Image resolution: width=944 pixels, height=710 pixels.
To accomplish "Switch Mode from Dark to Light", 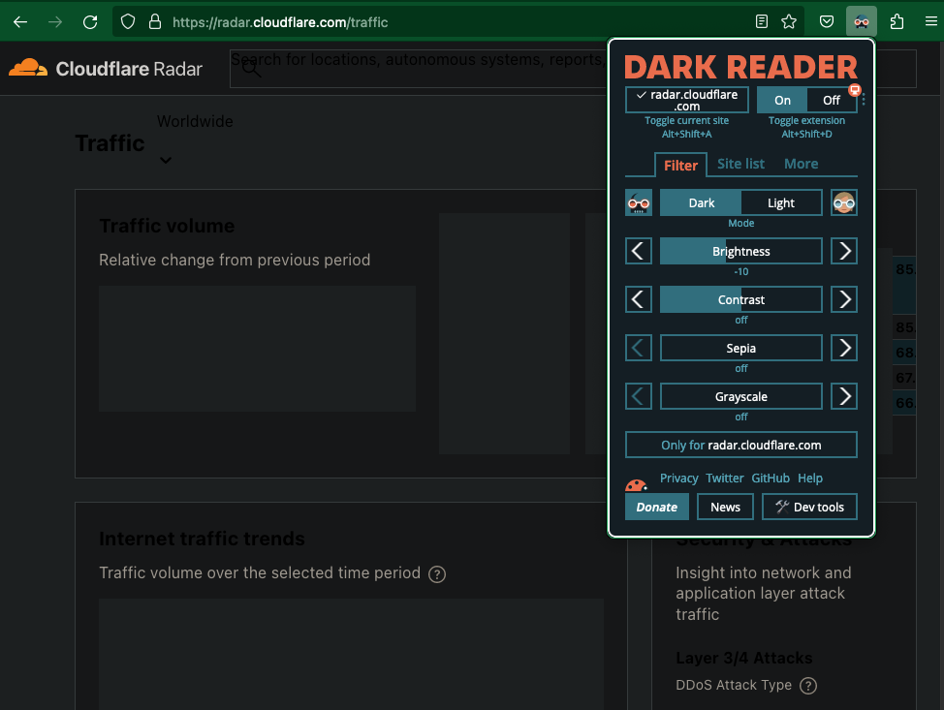I will [x=781, y=202].
